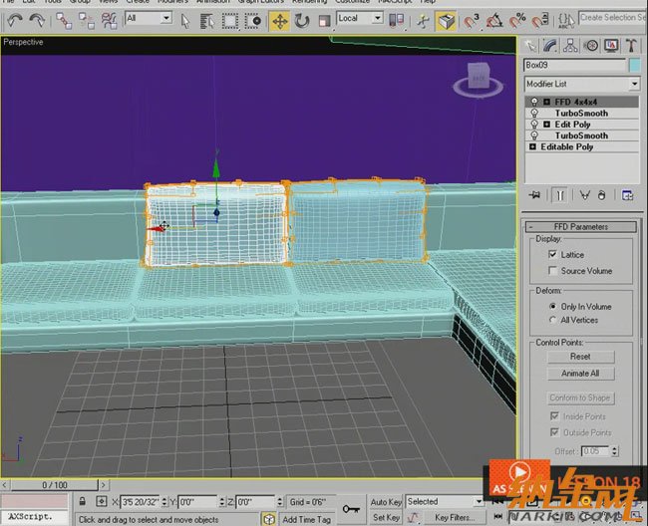The width and height of the screenshot is (648, 526).
Task: Click the Reset control points button
Action: [580, 357]
